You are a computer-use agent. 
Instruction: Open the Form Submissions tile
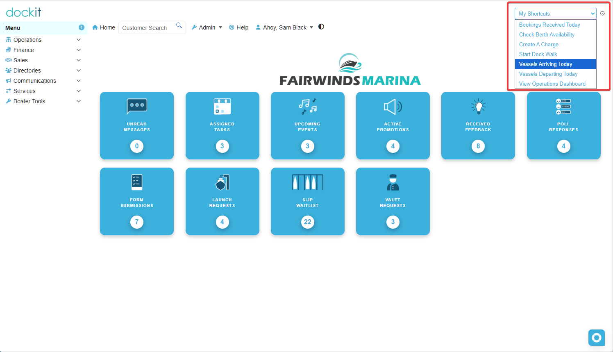point(137,201)
